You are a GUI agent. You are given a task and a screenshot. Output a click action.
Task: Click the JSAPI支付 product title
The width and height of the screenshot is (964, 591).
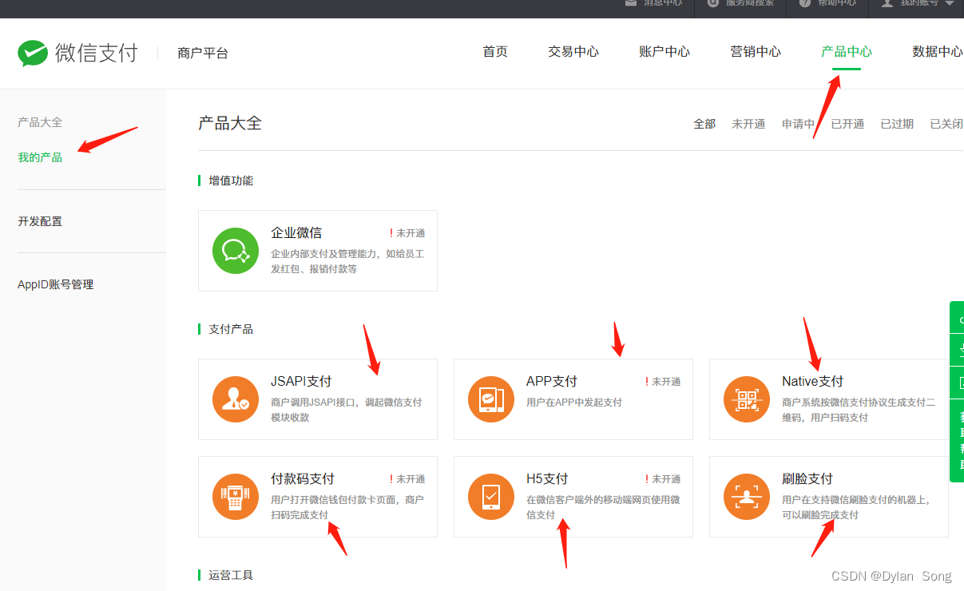[301, 382]
